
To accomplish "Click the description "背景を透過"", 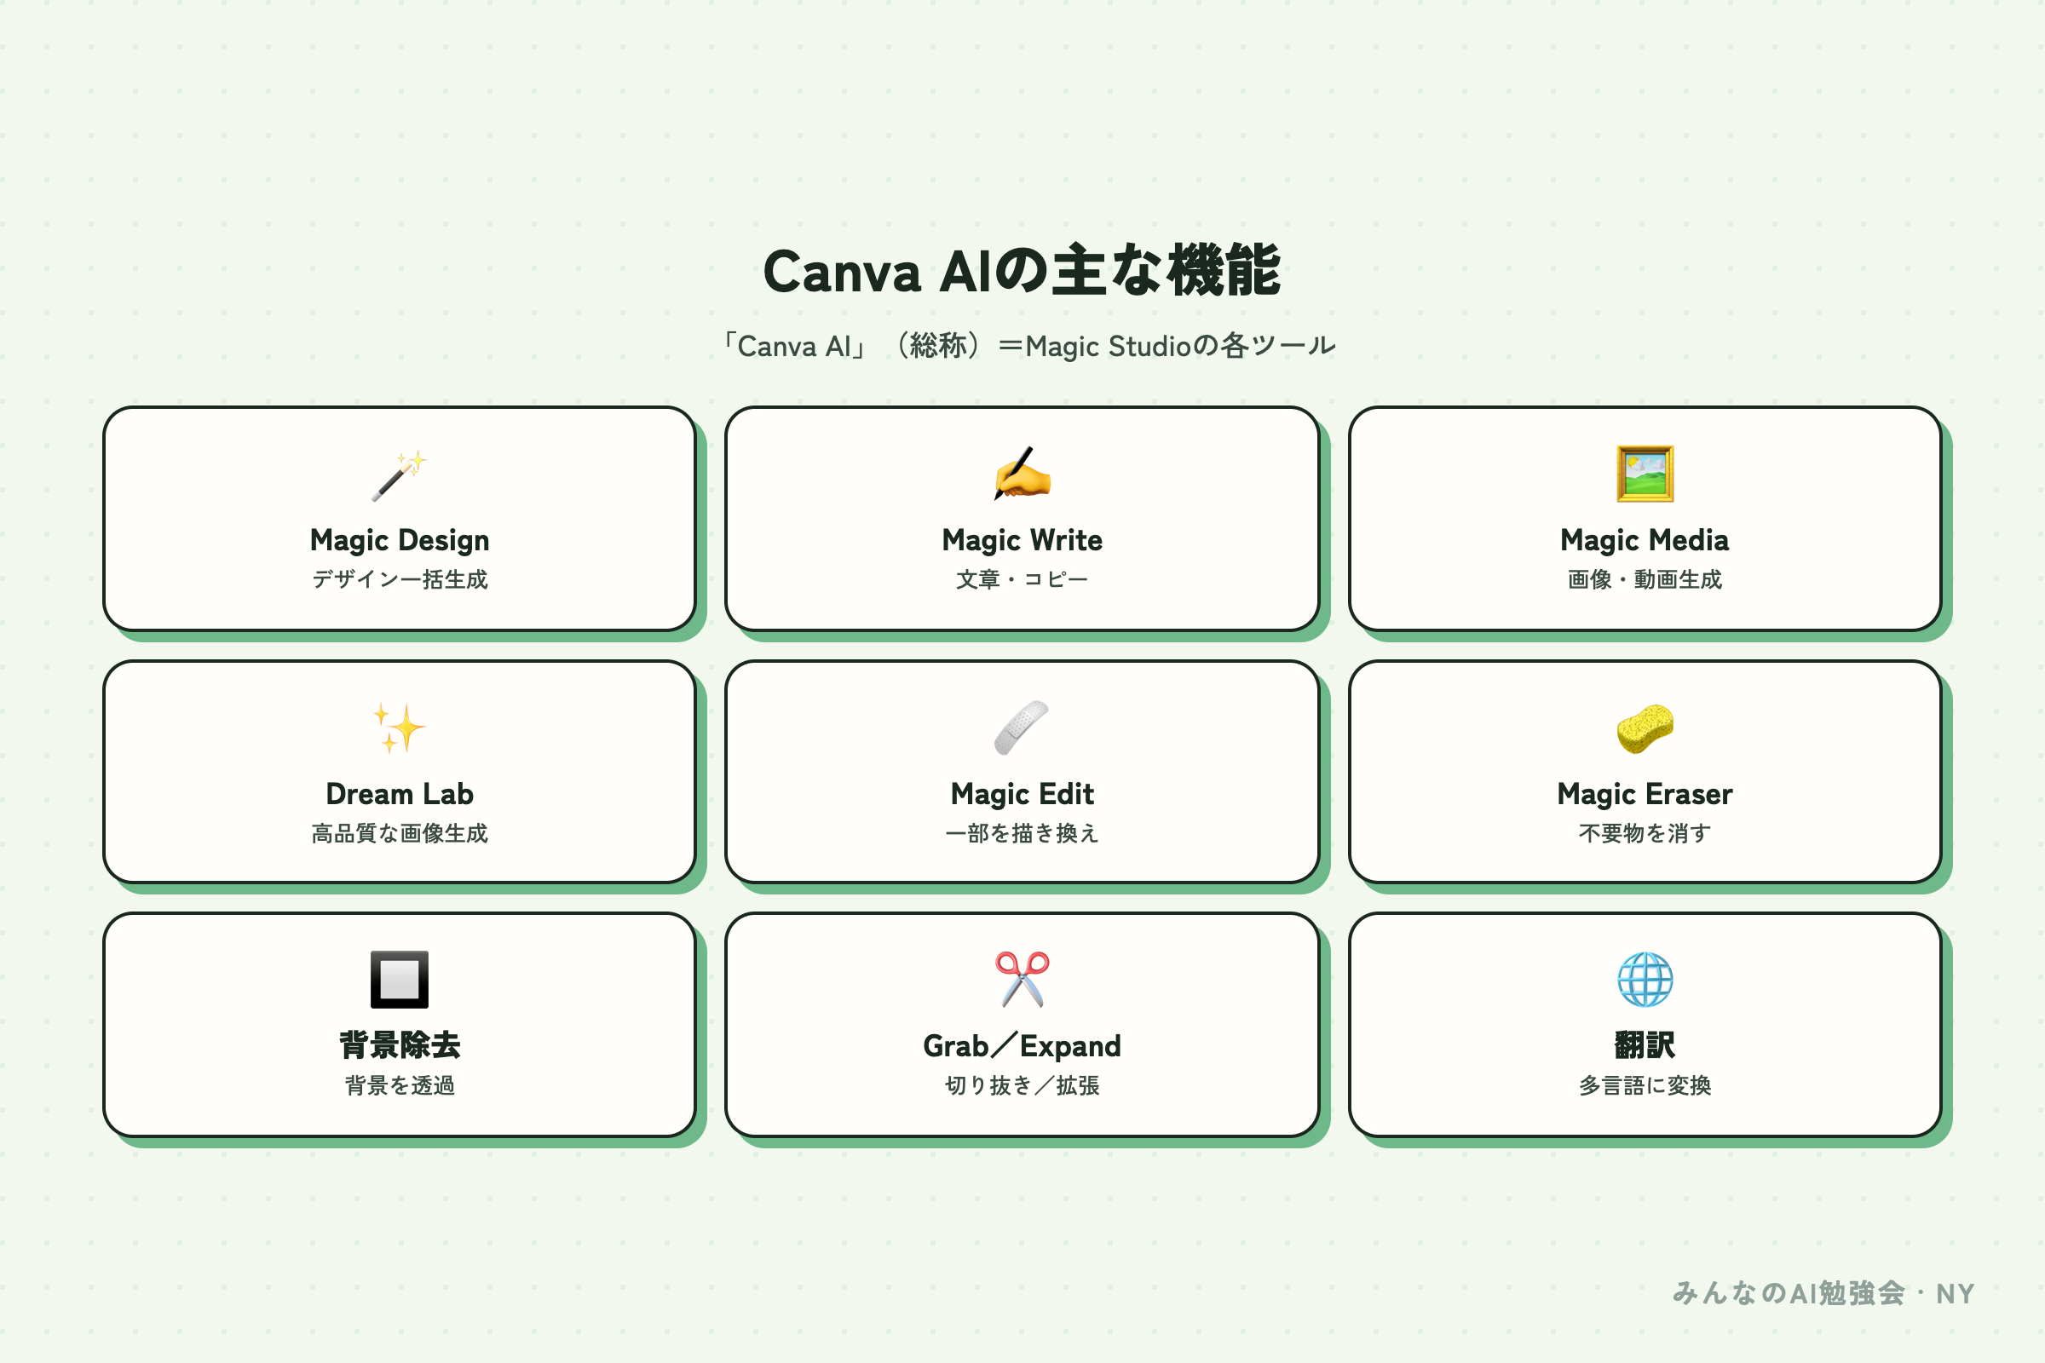I will point(399,1085).
